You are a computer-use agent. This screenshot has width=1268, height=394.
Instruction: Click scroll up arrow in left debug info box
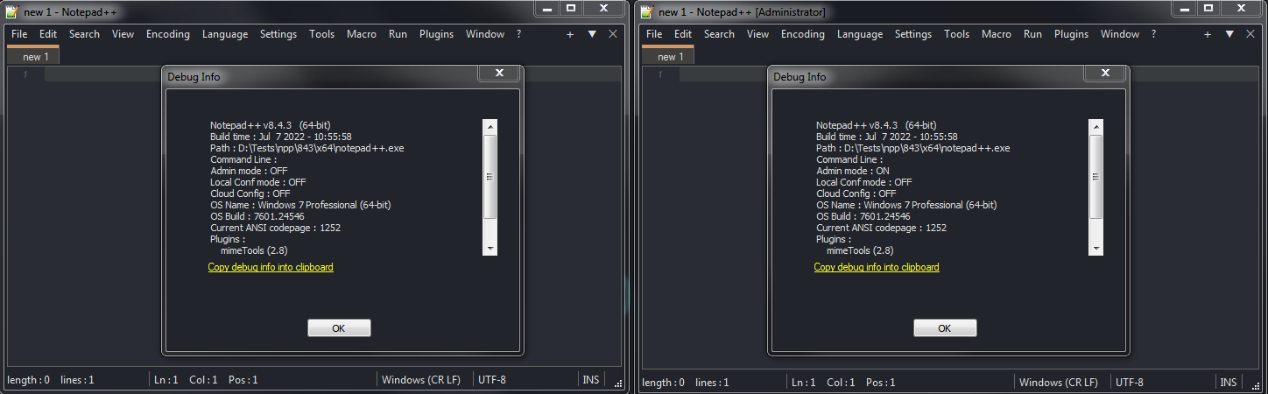pyautogui.click(x=490, y=127)
